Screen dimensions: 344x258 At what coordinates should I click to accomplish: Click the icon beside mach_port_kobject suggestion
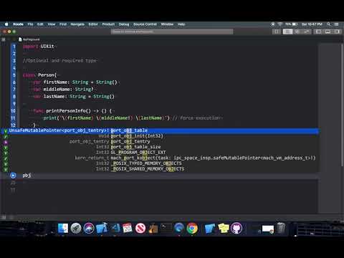6,158
